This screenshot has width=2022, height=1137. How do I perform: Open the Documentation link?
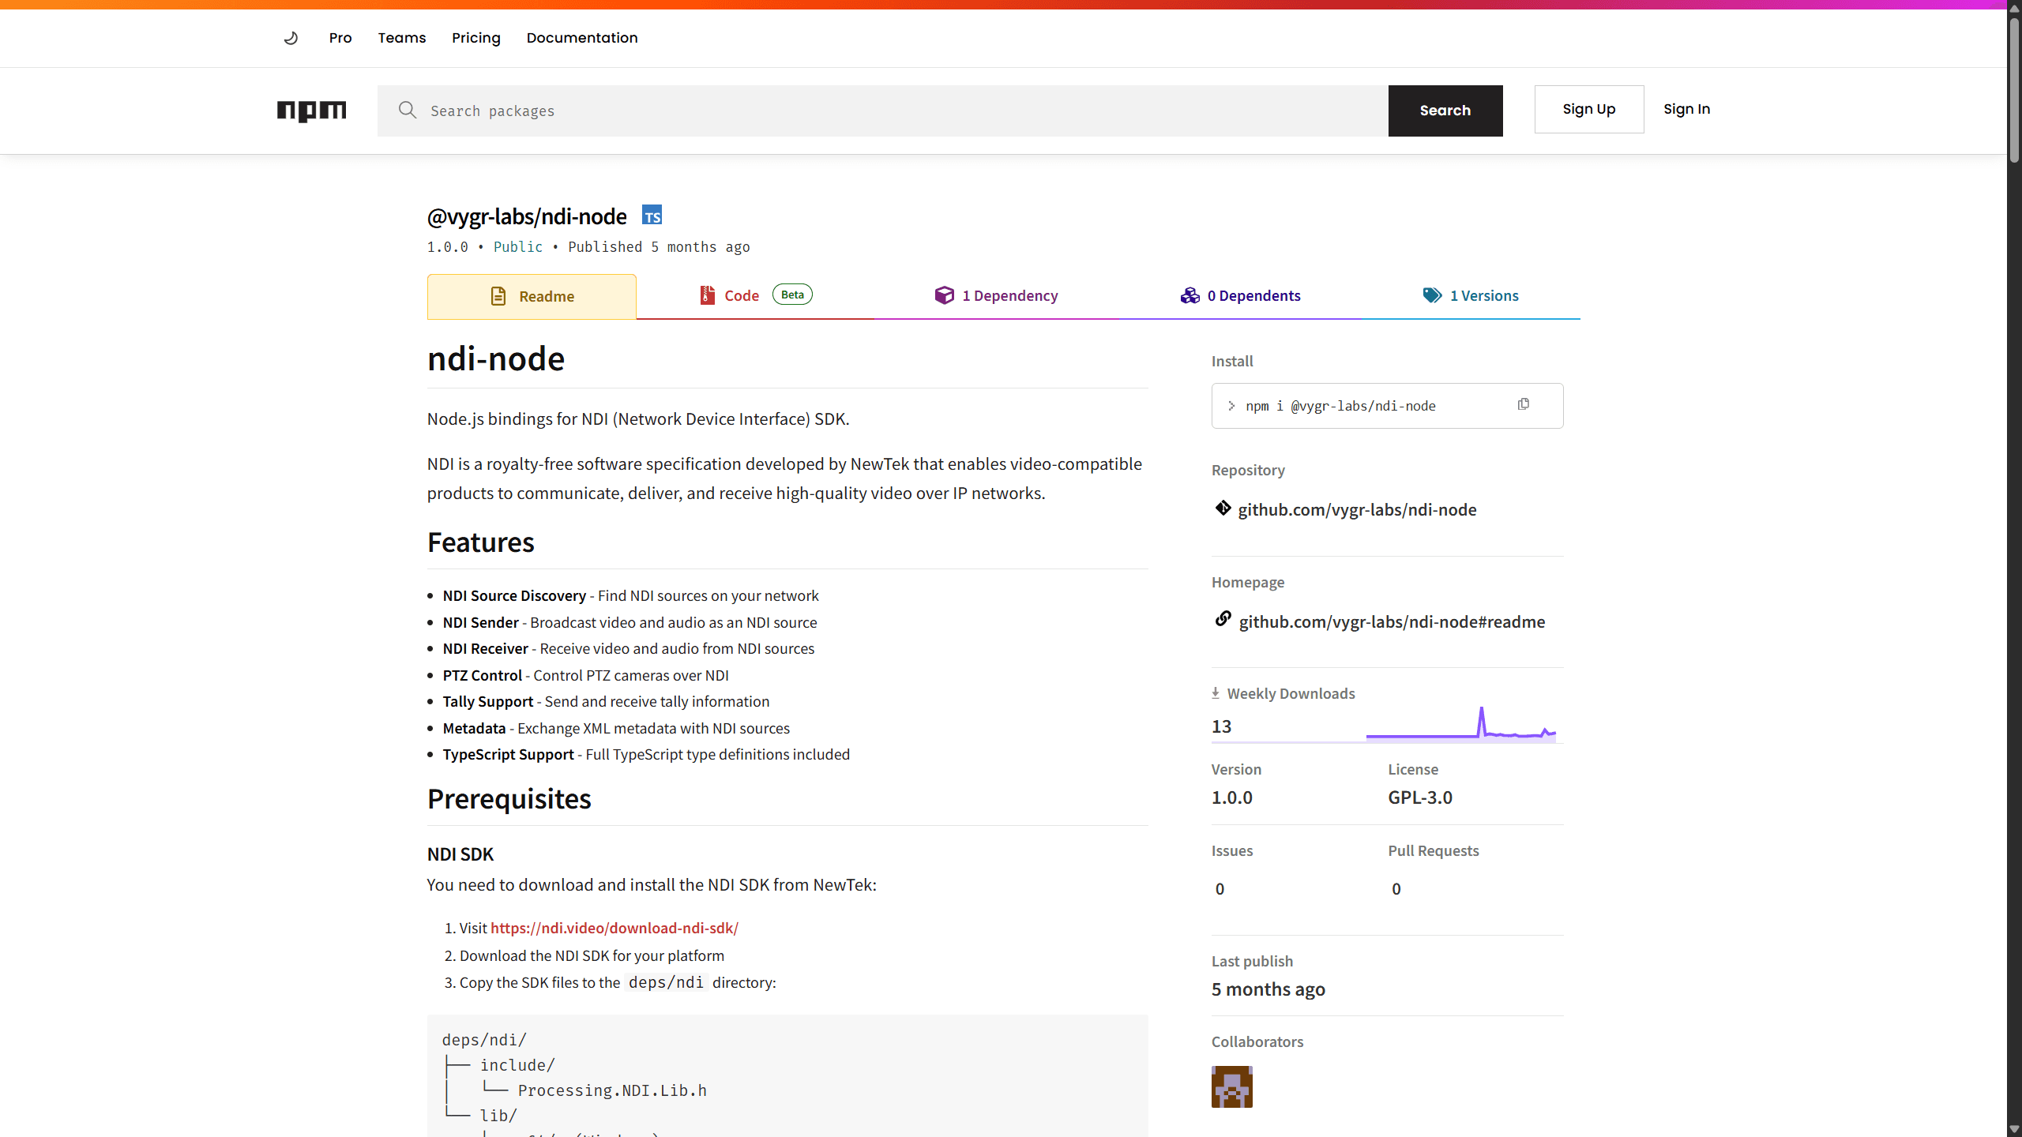point(582,38)
